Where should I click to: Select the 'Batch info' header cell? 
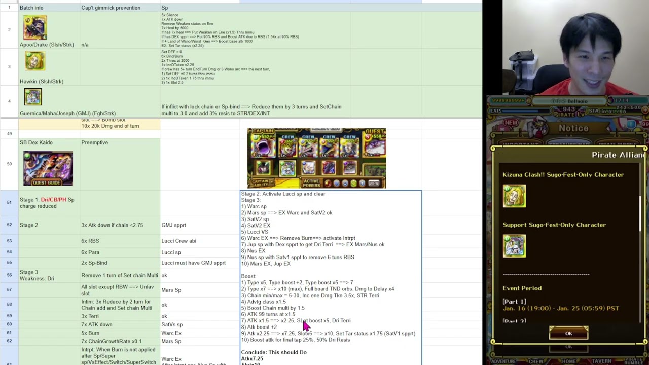[x=49, y=8]
